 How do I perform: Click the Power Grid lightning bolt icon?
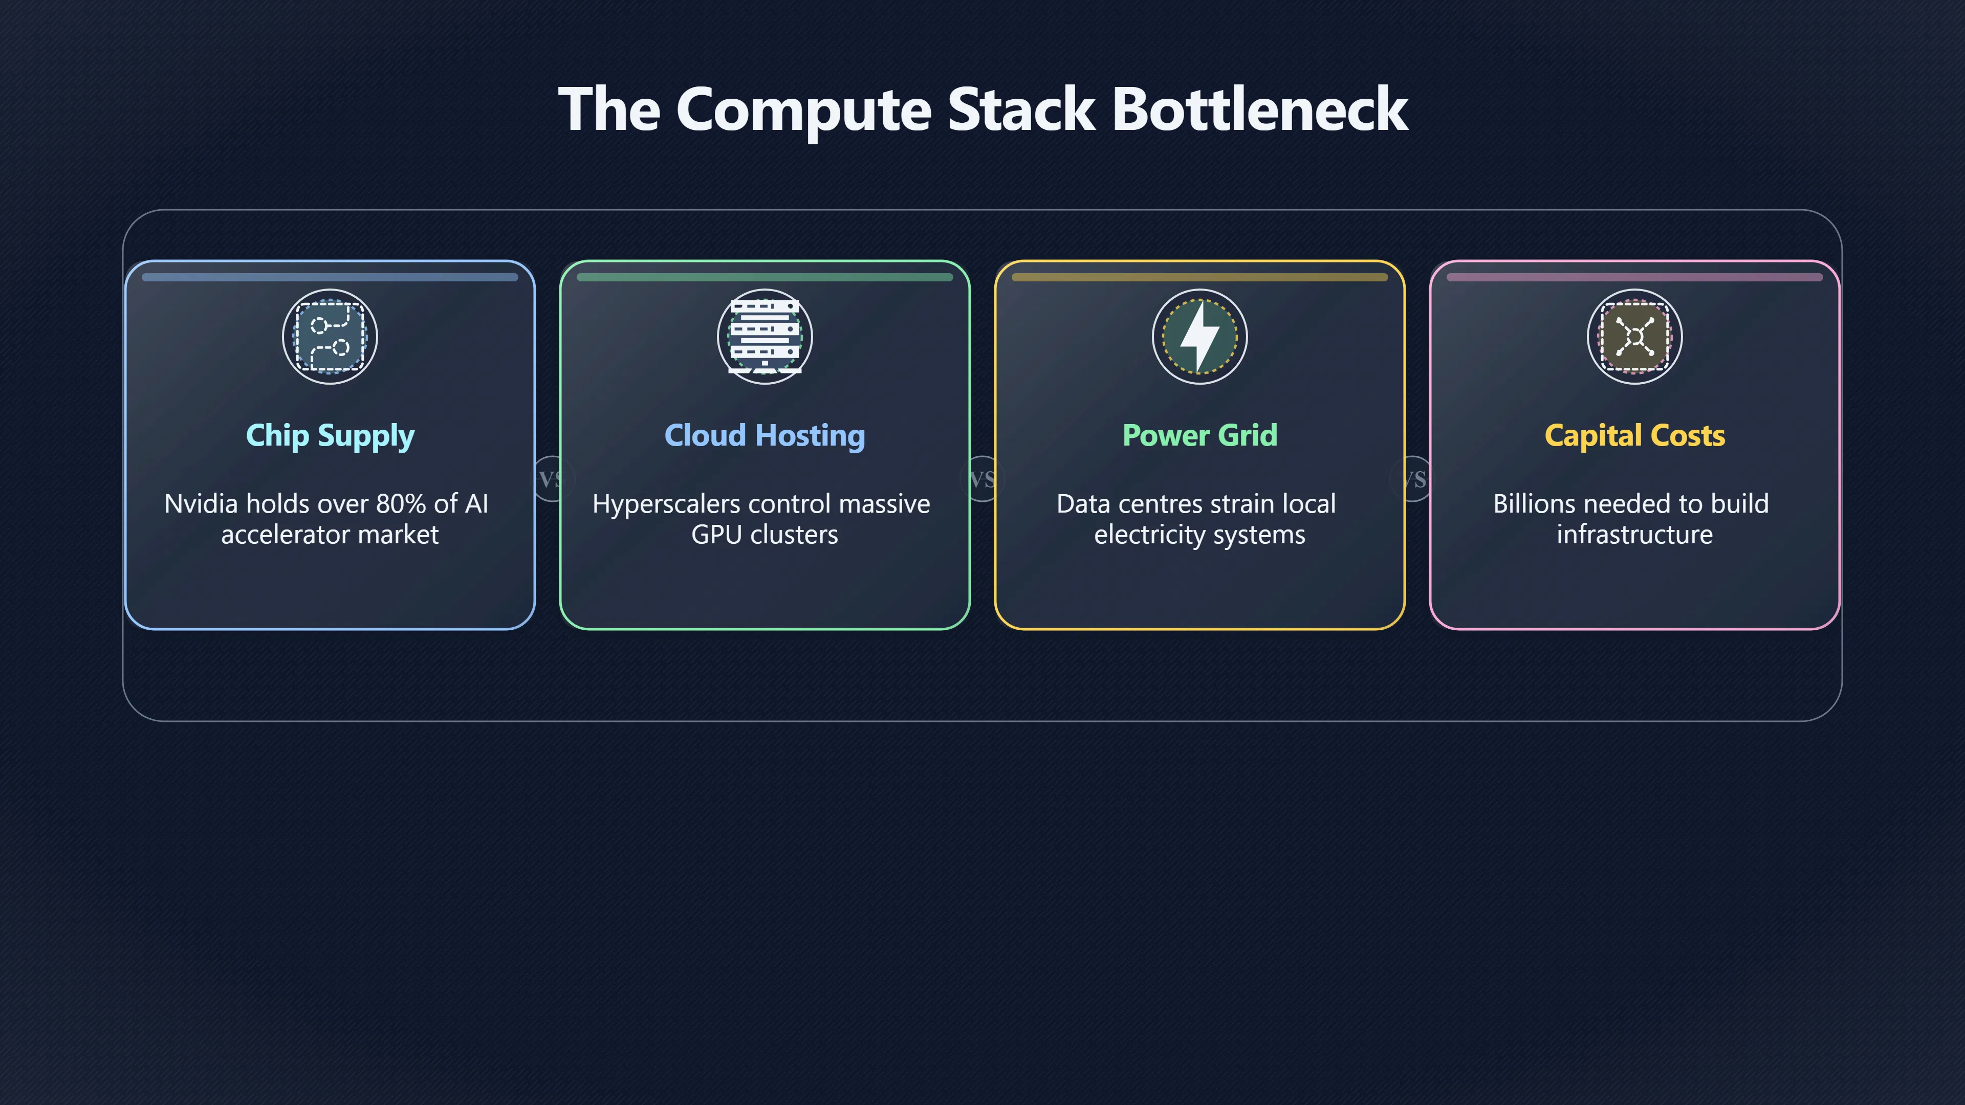click(x=1199, y=336)
